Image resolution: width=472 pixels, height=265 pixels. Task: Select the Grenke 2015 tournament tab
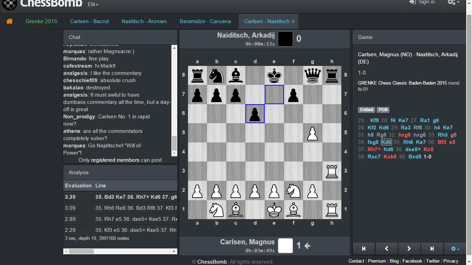click(x=41, y=21)
